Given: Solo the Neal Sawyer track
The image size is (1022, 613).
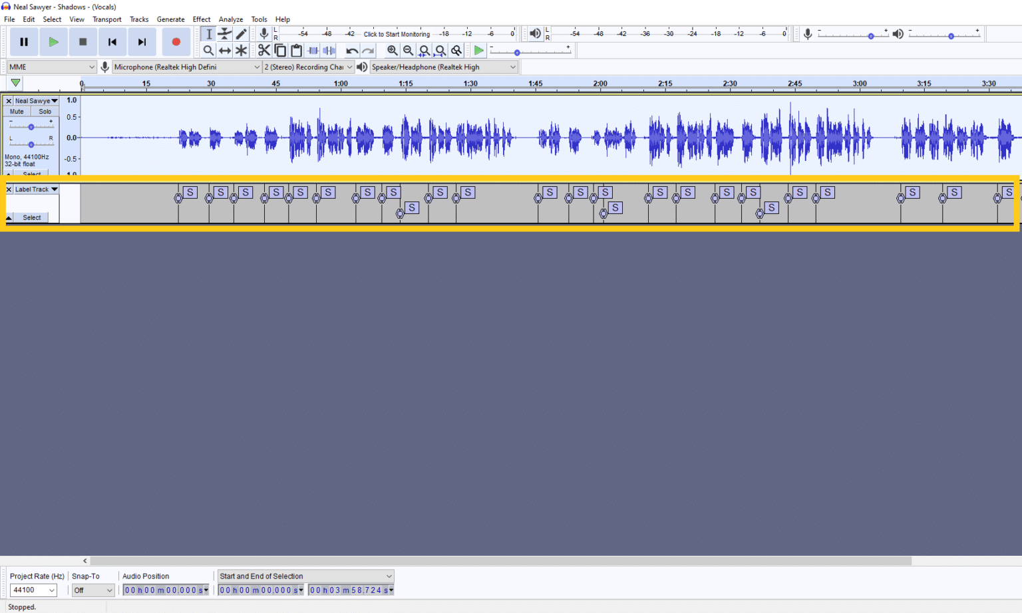Looking at the screenshot, I should point(44,111).
